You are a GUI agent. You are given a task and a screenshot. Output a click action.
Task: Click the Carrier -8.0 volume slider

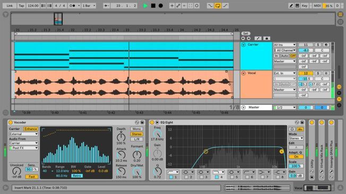(x=306, y=50)
